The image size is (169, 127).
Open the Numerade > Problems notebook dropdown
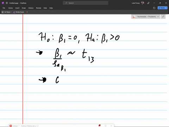(x=146, y=17)
